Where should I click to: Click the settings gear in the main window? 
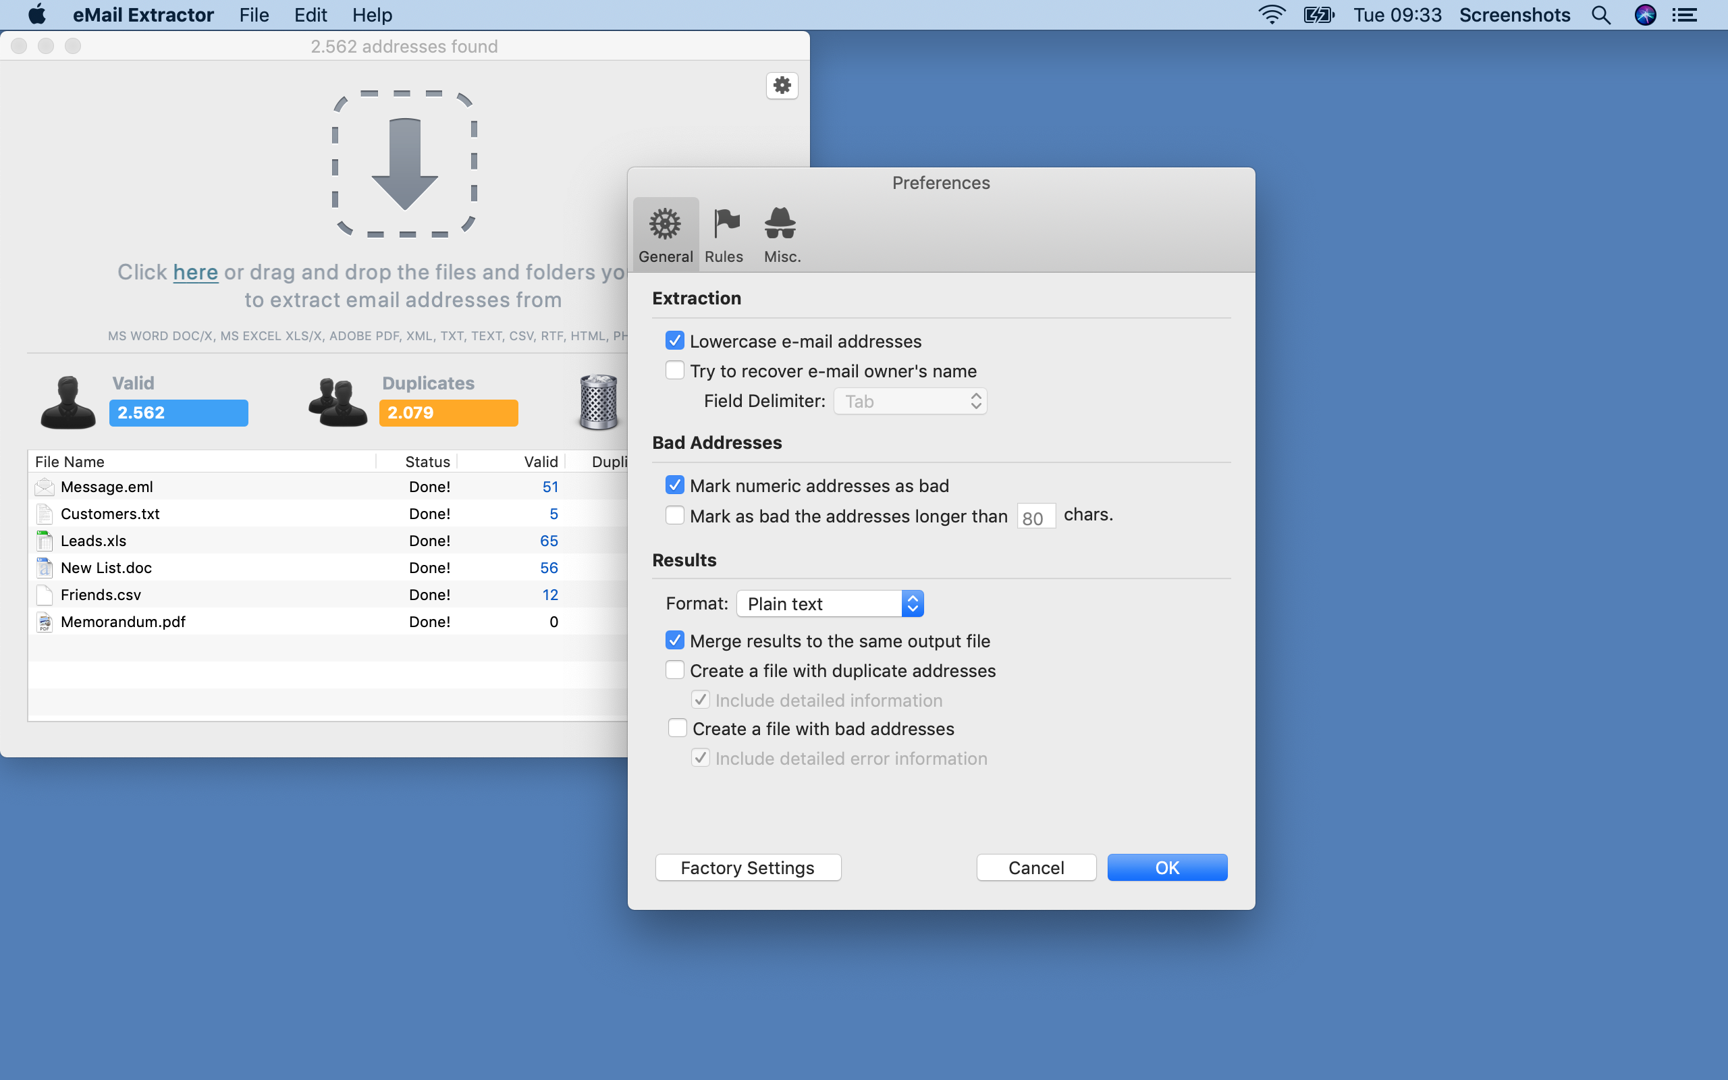[782, 85]
